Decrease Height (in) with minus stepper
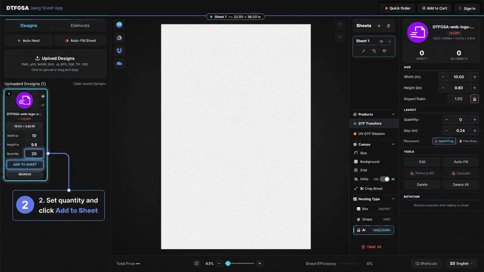The height and width of the screenshot is (272, 484). click(442, 88)
